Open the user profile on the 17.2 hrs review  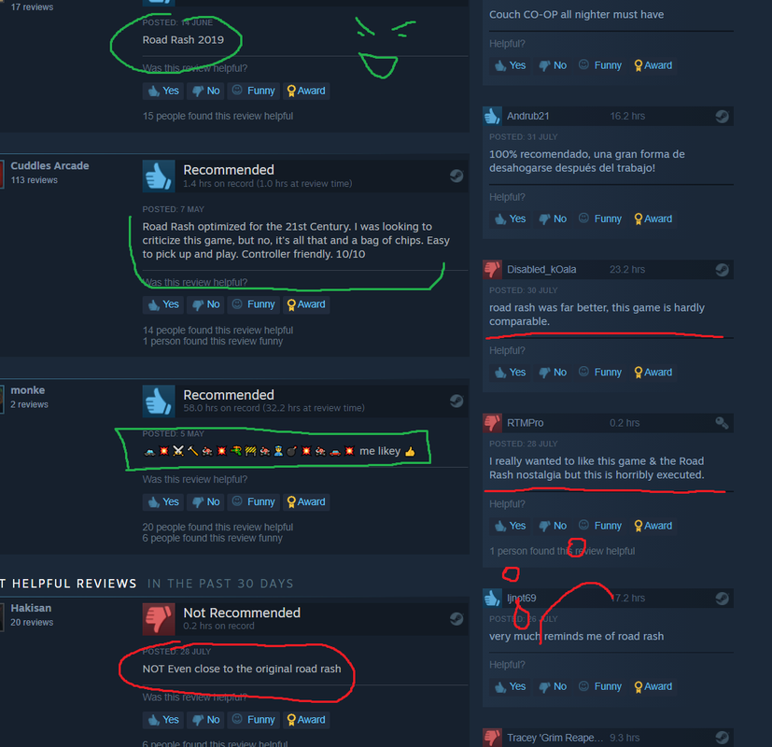(x=522, y=598)
